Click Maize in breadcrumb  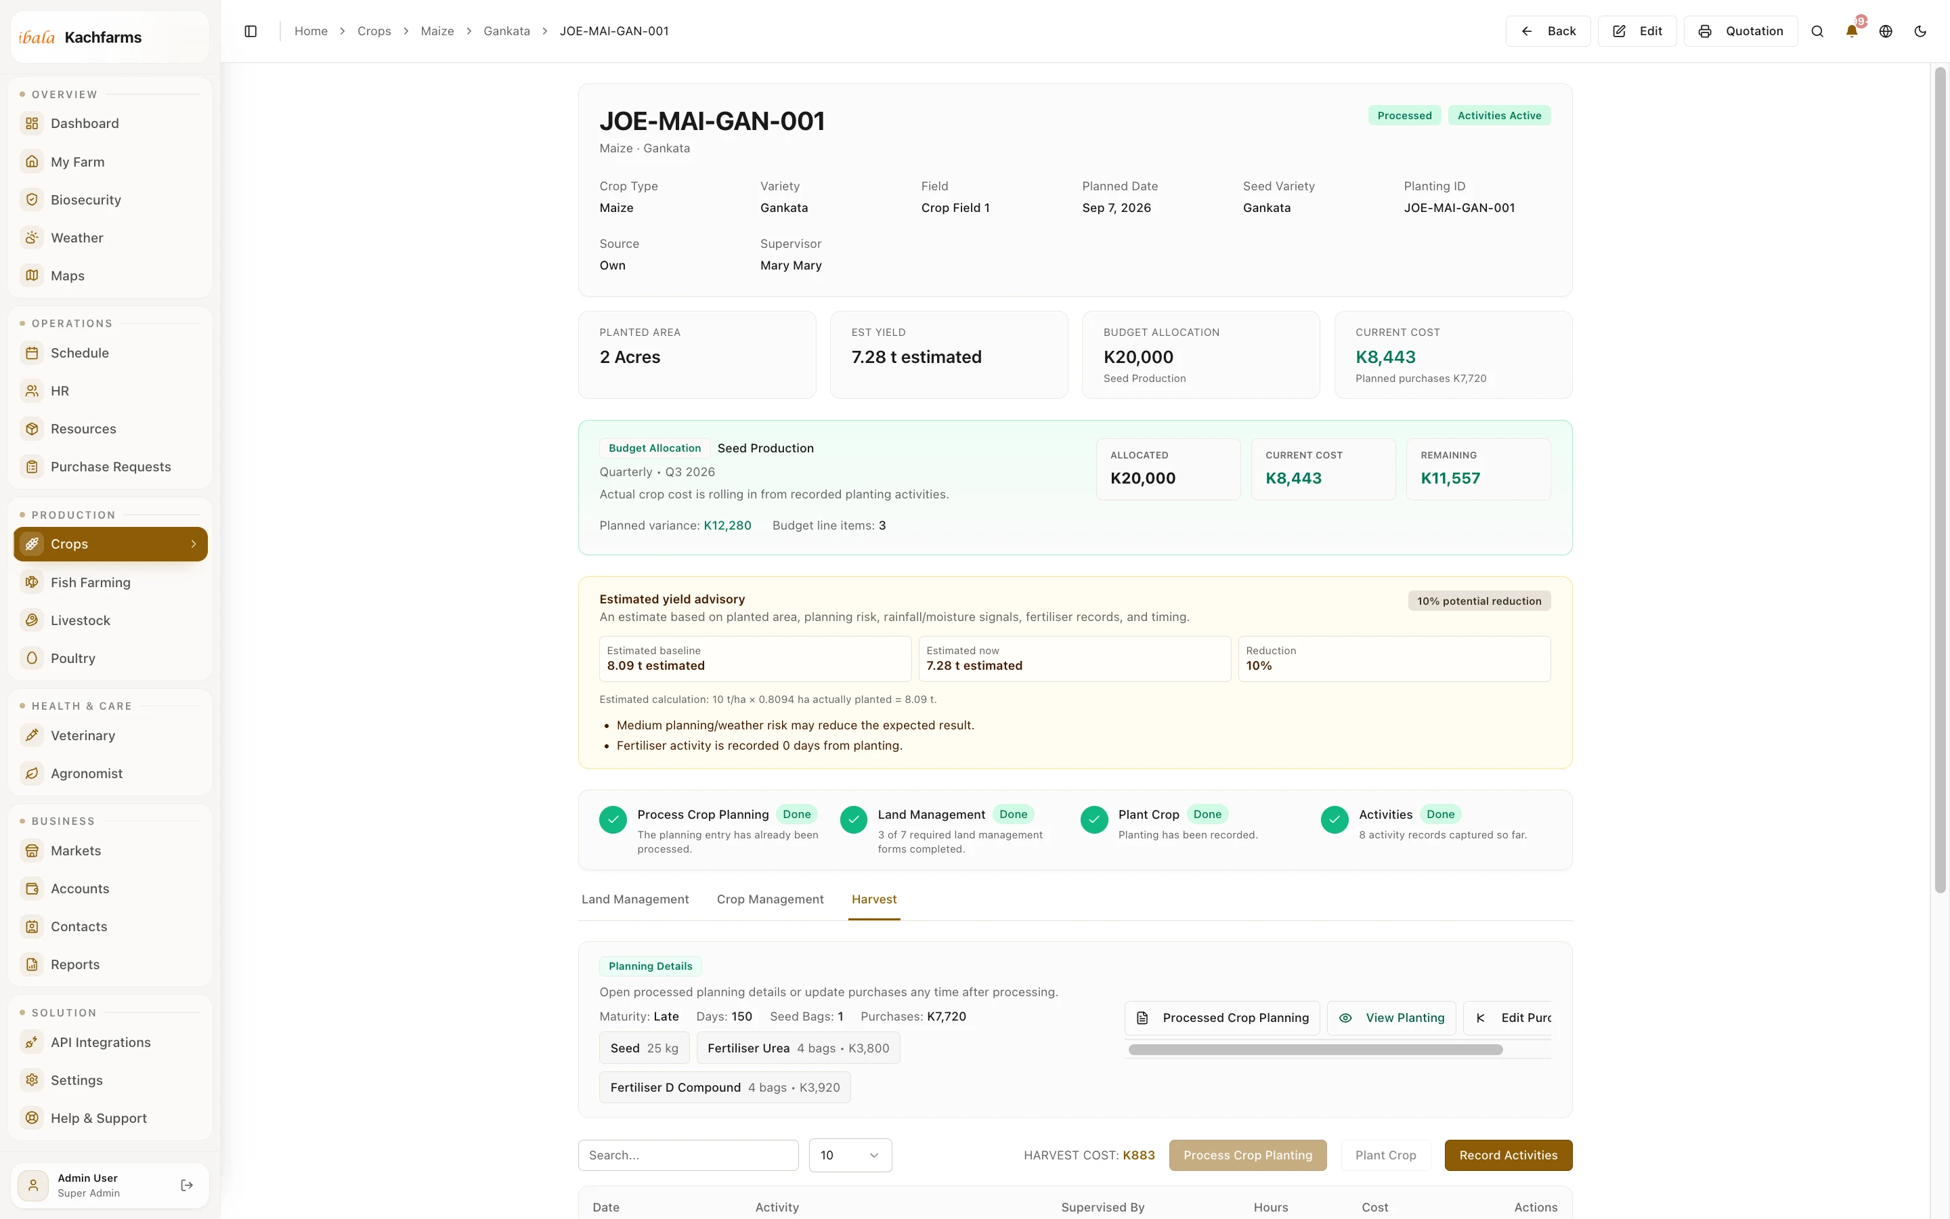437,30
